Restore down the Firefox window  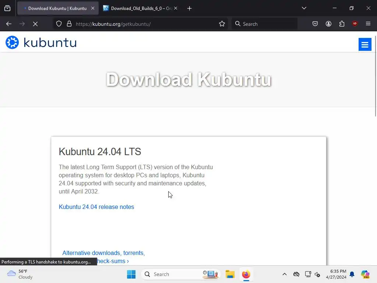pos(352,8)
